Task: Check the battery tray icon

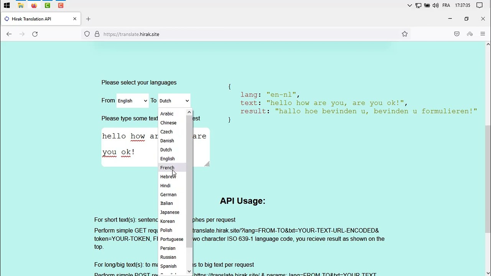Action: click(x=427, y=5)
